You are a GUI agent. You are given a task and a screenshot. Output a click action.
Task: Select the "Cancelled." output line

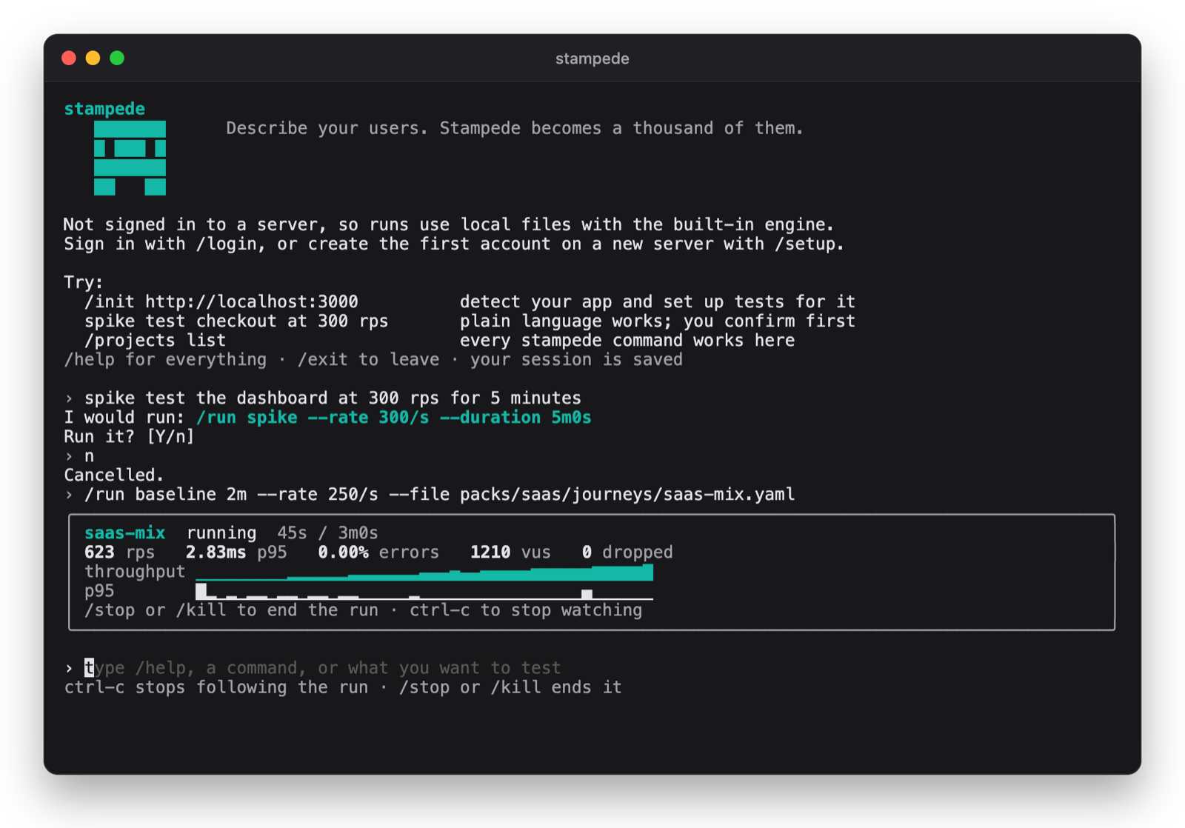[113, 475]
